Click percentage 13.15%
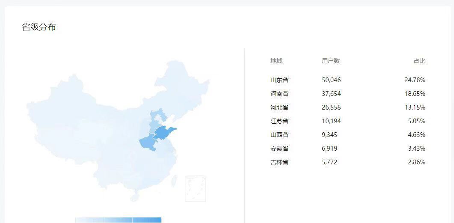 coord(415,107)
